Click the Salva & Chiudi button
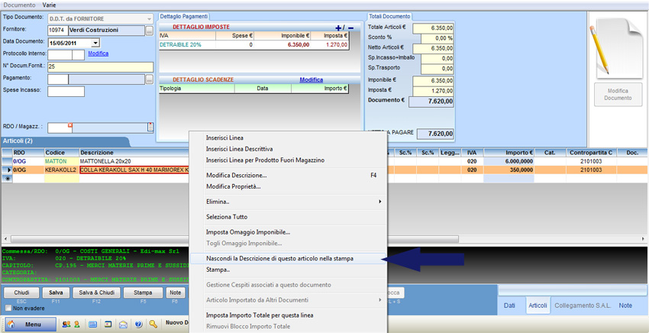649x333 pixels. coord(96,293)
